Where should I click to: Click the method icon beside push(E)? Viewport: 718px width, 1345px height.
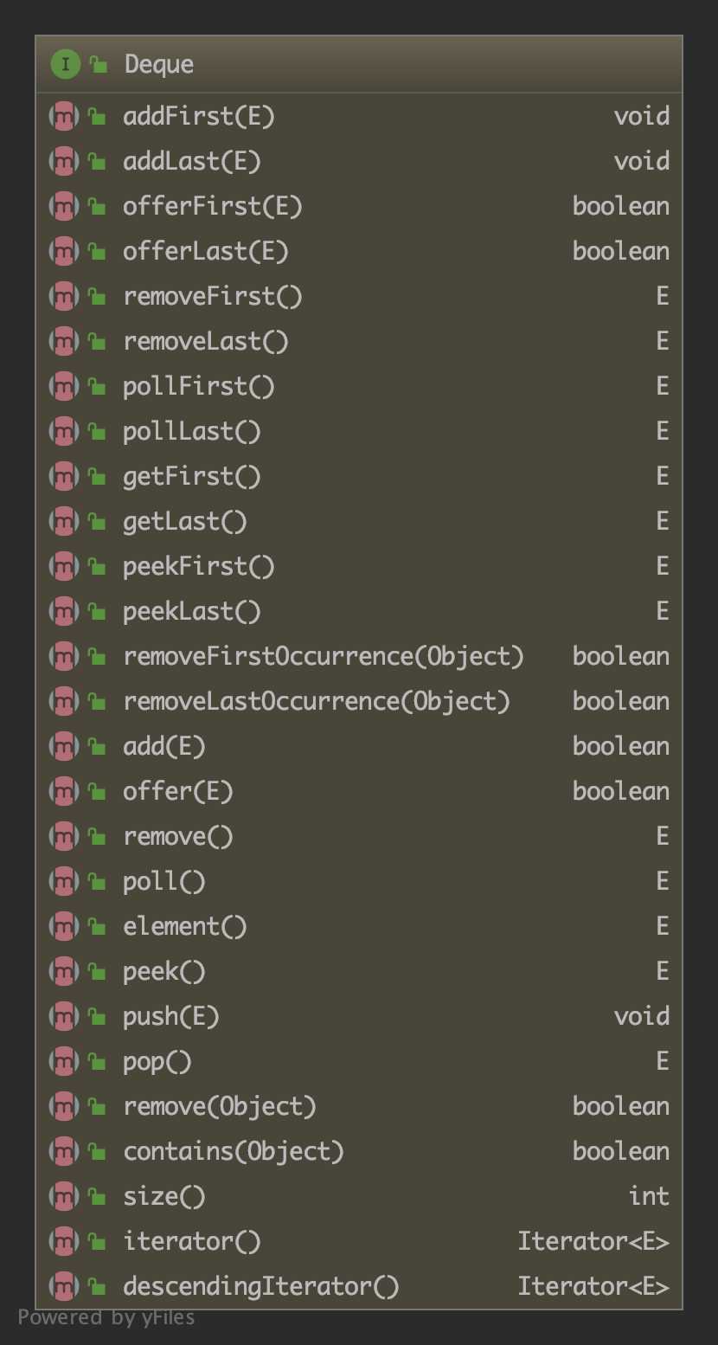point(64,1016)
